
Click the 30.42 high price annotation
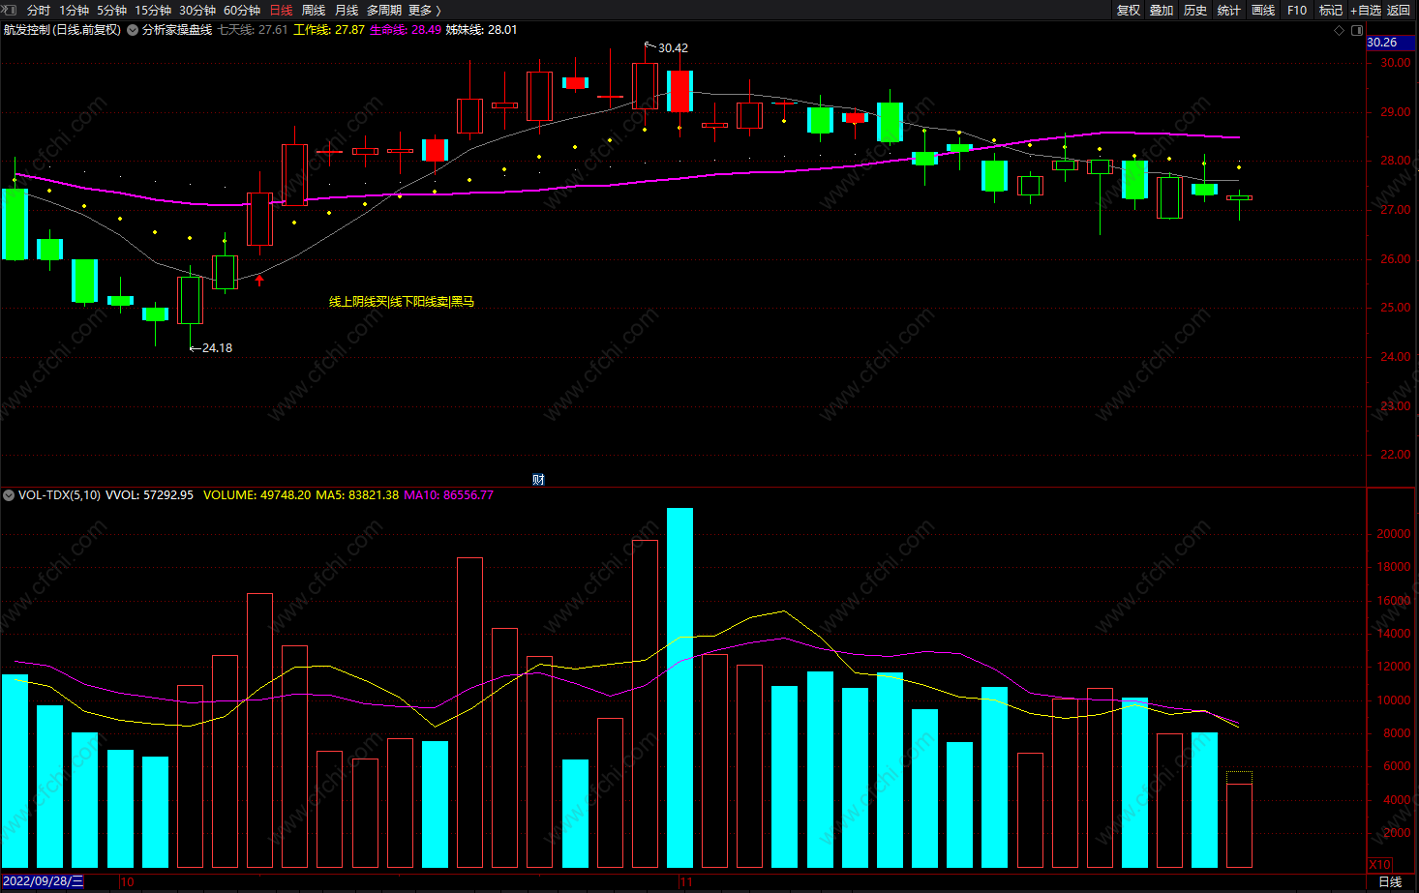(673, 48)
